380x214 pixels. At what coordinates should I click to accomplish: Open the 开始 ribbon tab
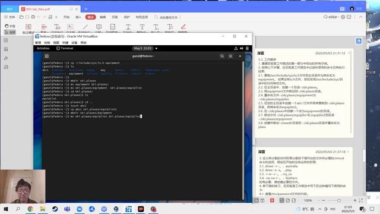pyautogui.click(x=66, y=17)
